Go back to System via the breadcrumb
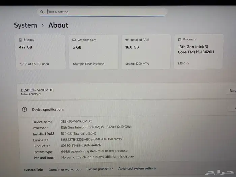The width and height of the screenshot is (236, 177). [26, 25]
